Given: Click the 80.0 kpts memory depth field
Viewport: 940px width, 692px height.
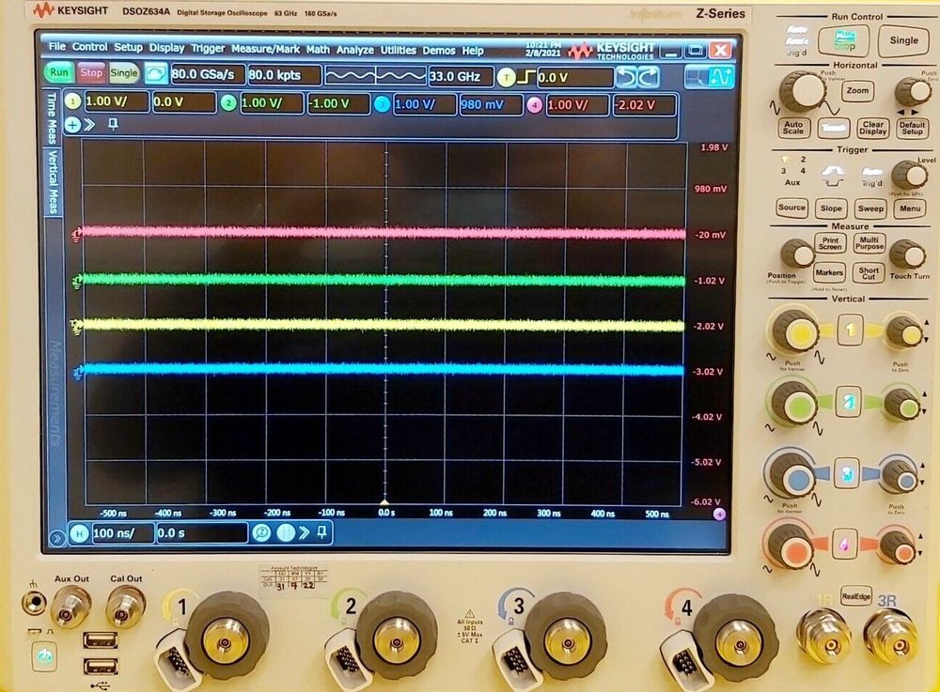Looking at the screenshot, I should (x=284, y=75).
